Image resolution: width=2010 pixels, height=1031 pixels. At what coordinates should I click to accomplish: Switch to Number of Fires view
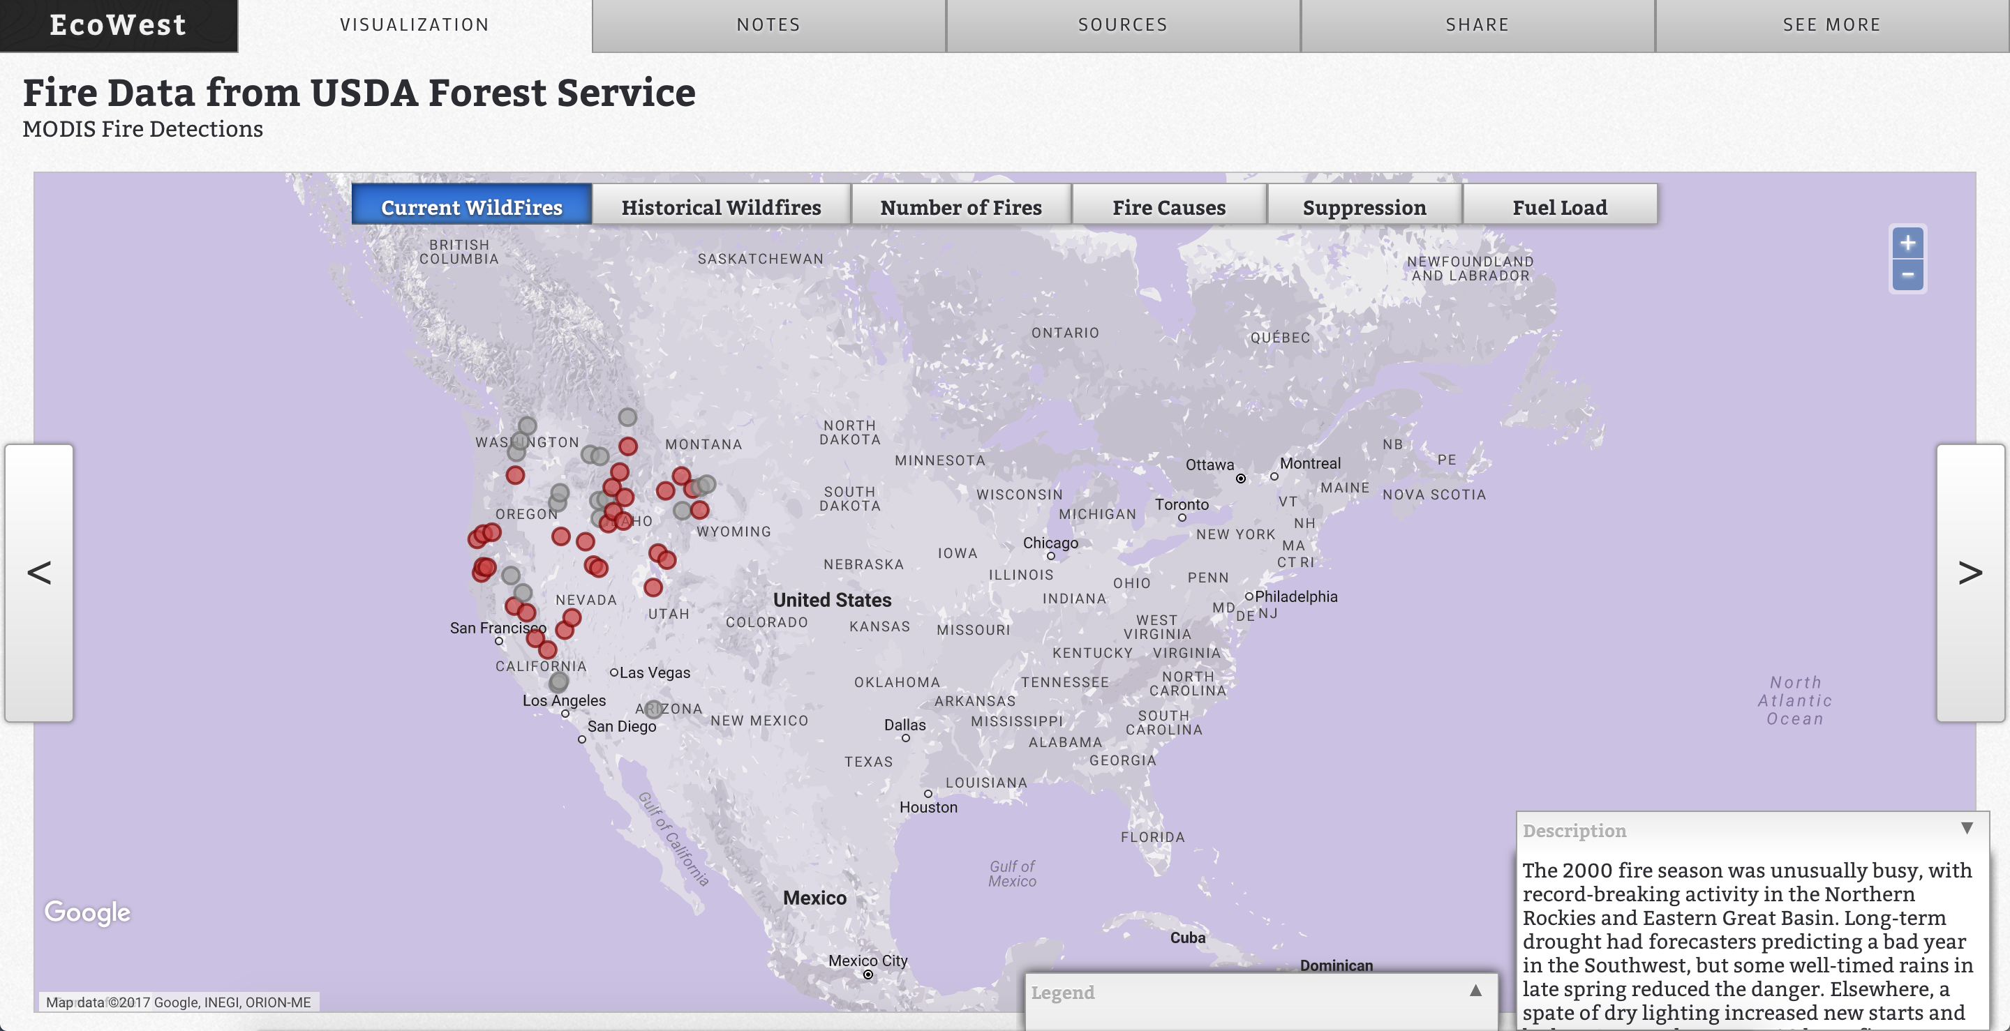pyautogui.click(x=960, y=207)
